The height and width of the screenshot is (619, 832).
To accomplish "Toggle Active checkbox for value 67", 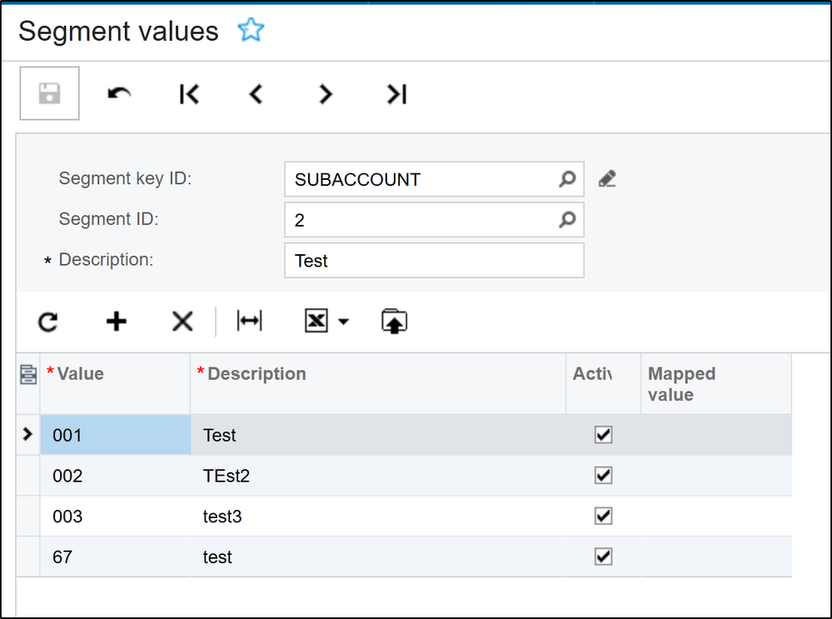I will [603, 557].
